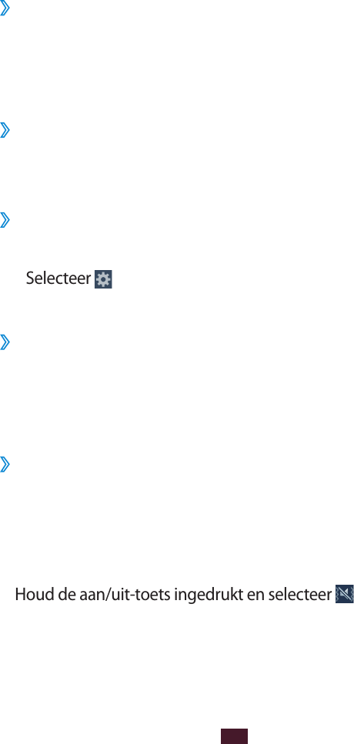This screenshot has height=744, width=354.
Task: Select the maroon page number marker
Action: pyautogui.click(x=234, y=736)
